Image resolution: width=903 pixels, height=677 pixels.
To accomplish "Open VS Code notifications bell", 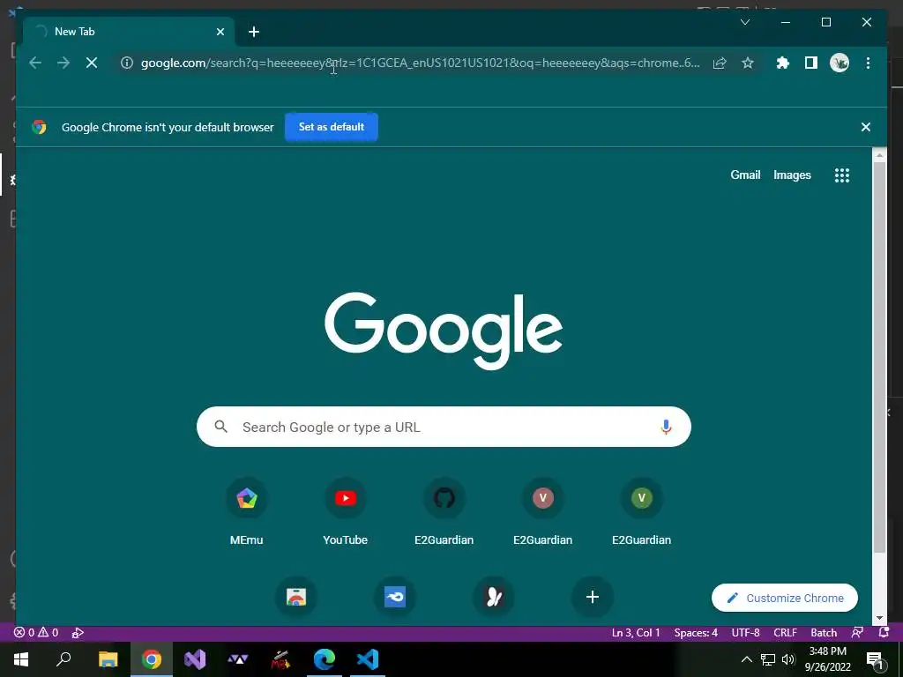I will click(x=884, y=633).
